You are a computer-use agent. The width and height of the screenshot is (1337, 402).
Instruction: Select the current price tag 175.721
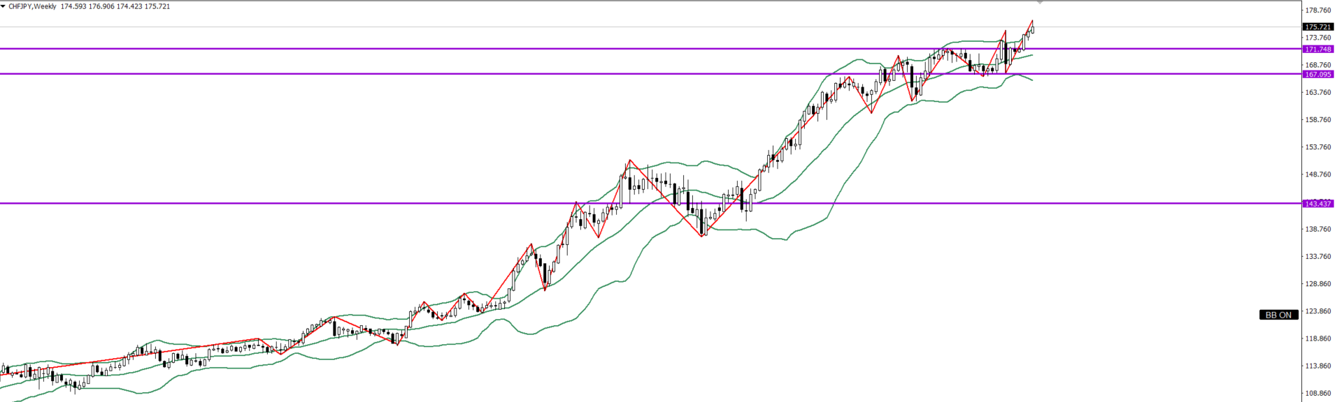[x=1317, y=27]
